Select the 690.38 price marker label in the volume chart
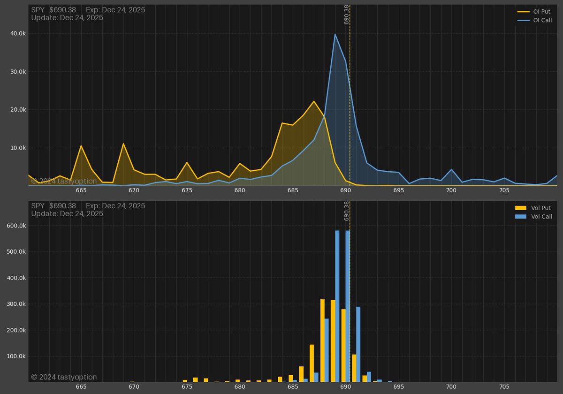Screen dimensions: 563x394 [x=347, y=211]
